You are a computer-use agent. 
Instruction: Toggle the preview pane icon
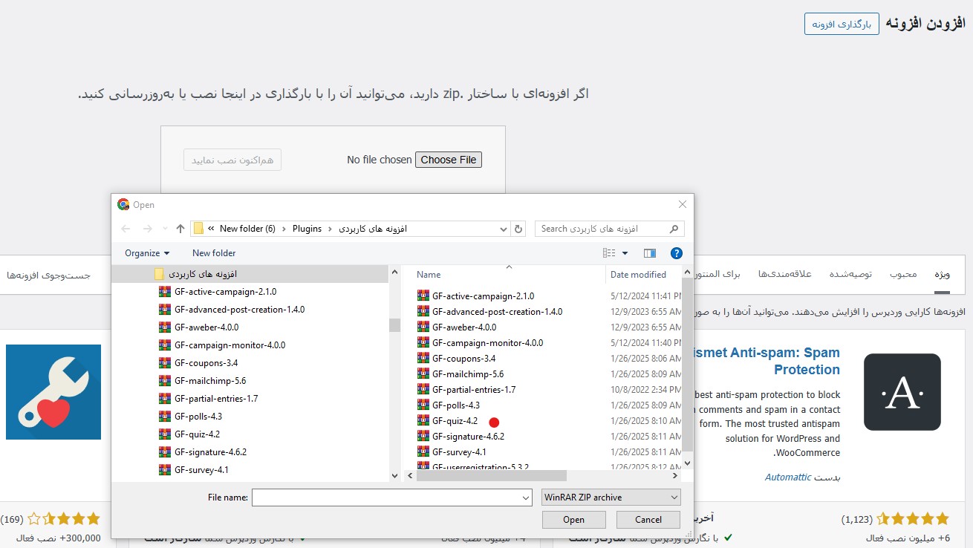(650, 253)
